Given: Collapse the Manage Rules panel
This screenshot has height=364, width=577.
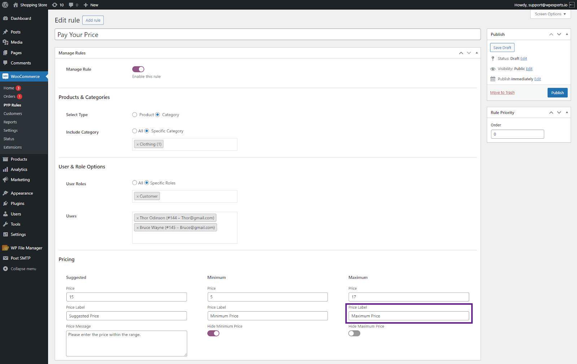Looking at the screenshot, I should coord(477,53).
